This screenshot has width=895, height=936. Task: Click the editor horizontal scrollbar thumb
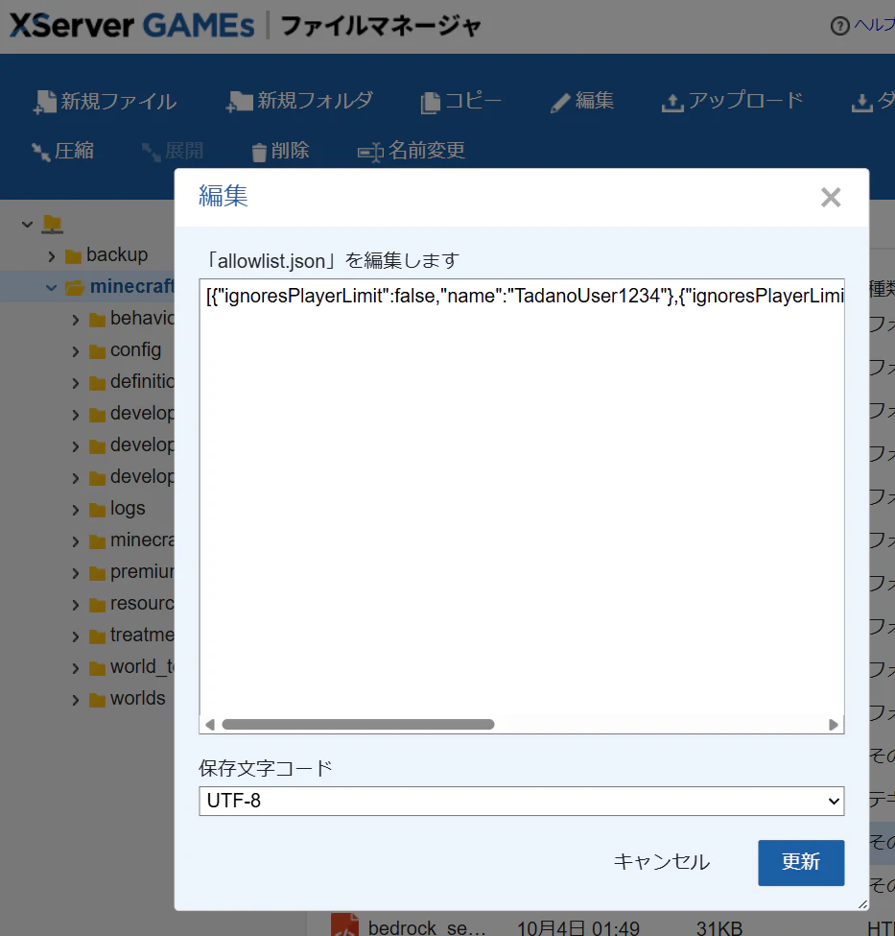coord(358,725)
